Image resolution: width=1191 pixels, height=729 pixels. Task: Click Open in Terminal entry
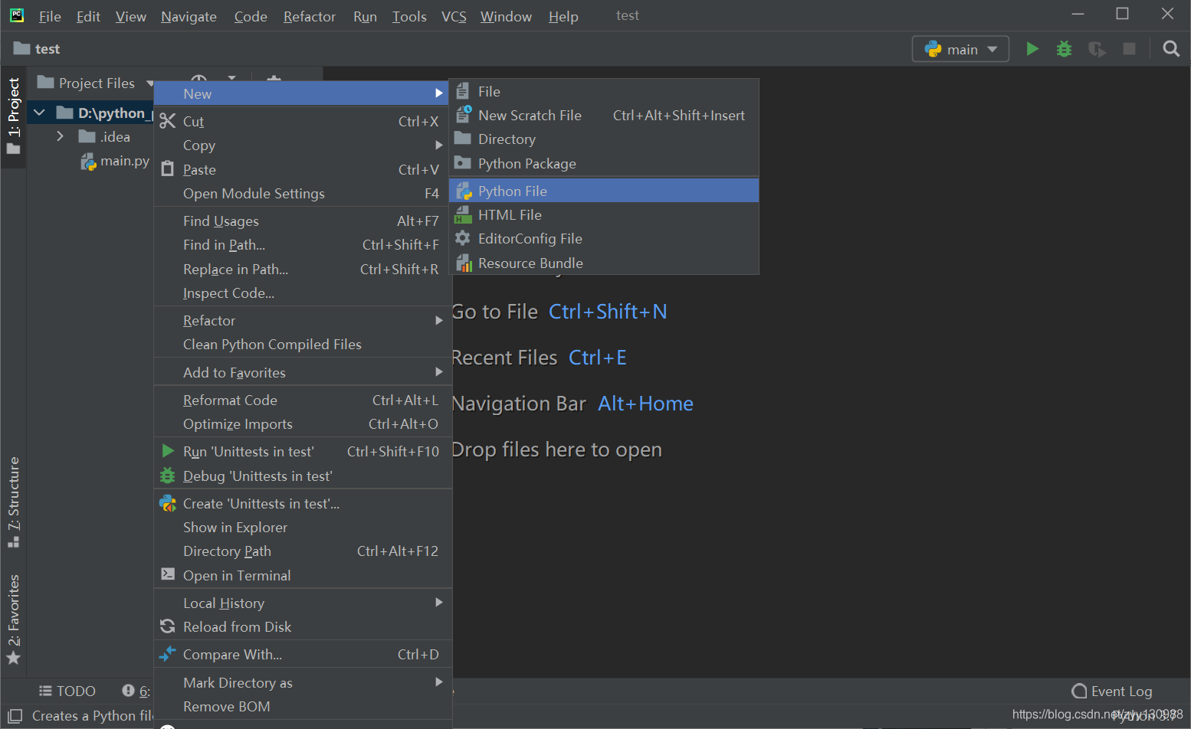click(303, 576)
